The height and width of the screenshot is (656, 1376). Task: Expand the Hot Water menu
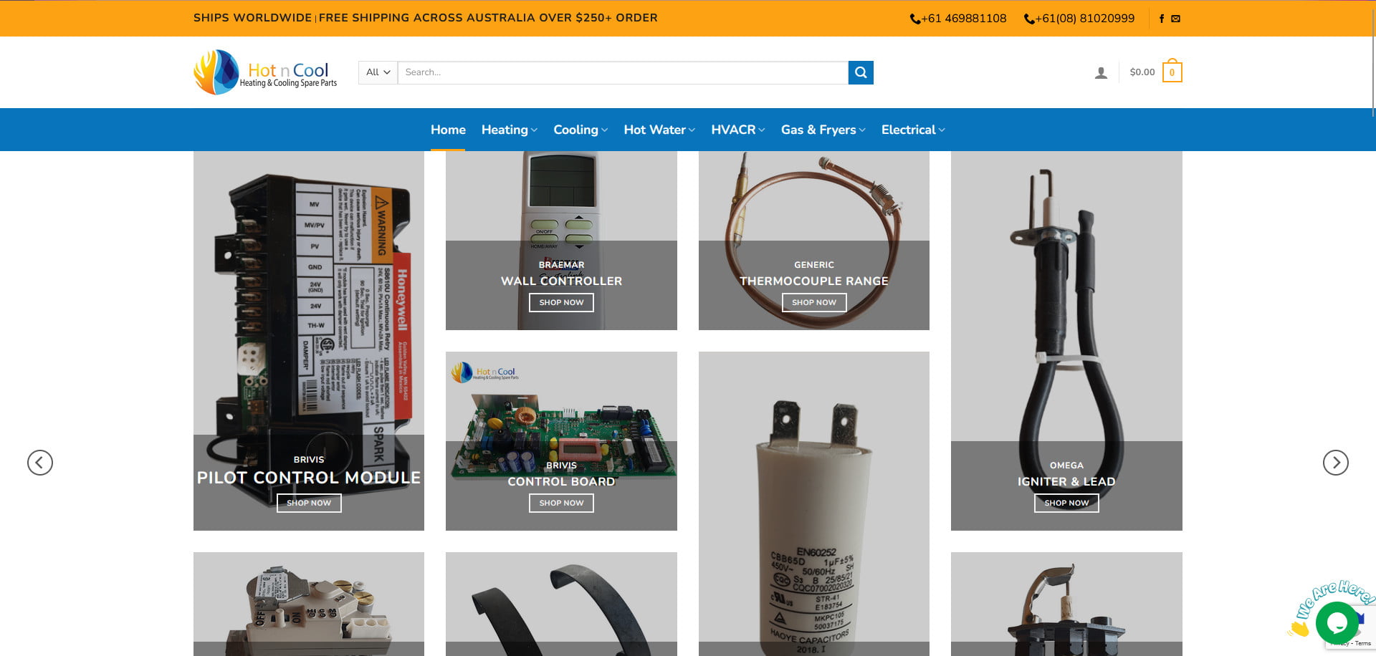(659, 130)
